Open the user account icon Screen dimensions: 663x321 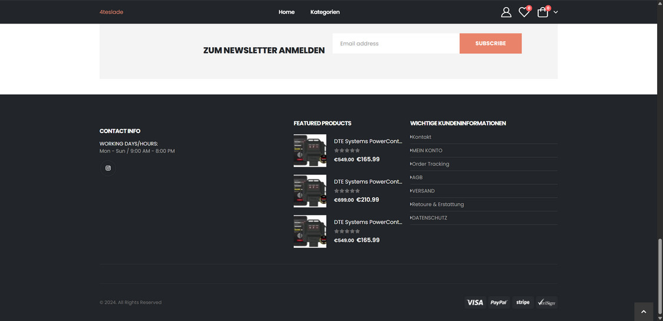[x=506, y=12]
